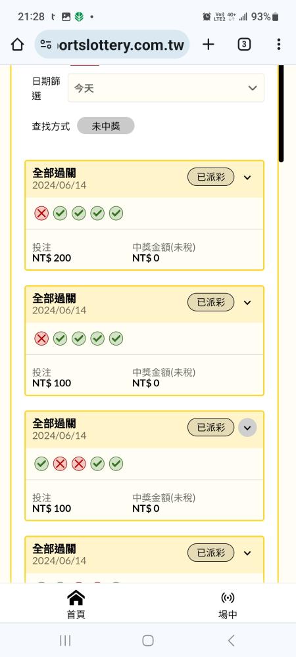Tap the Android recent apps button
296x657 pixels.
point(65,640)
